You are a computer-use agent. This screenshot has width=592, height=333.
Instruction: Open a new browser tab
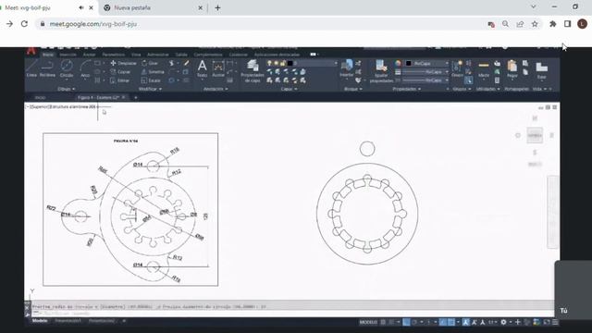pos(218,7)
